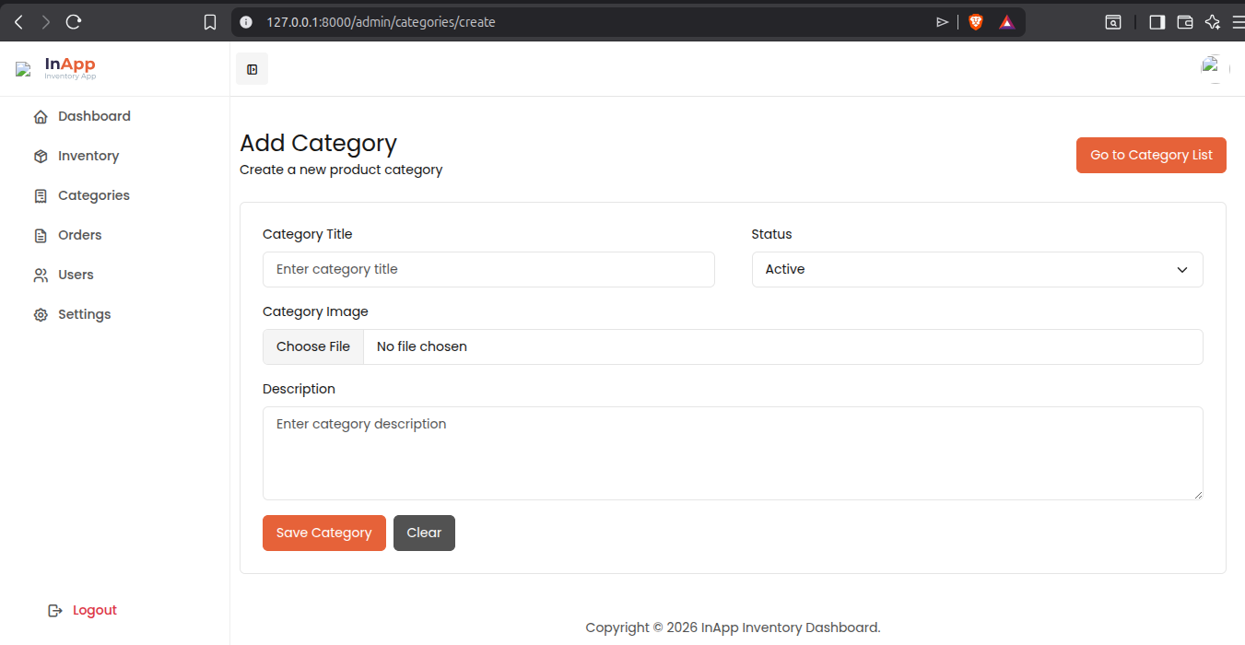Click the Logout arrow icon
This screenshot has height=645, width=1245.
[55, 611]
